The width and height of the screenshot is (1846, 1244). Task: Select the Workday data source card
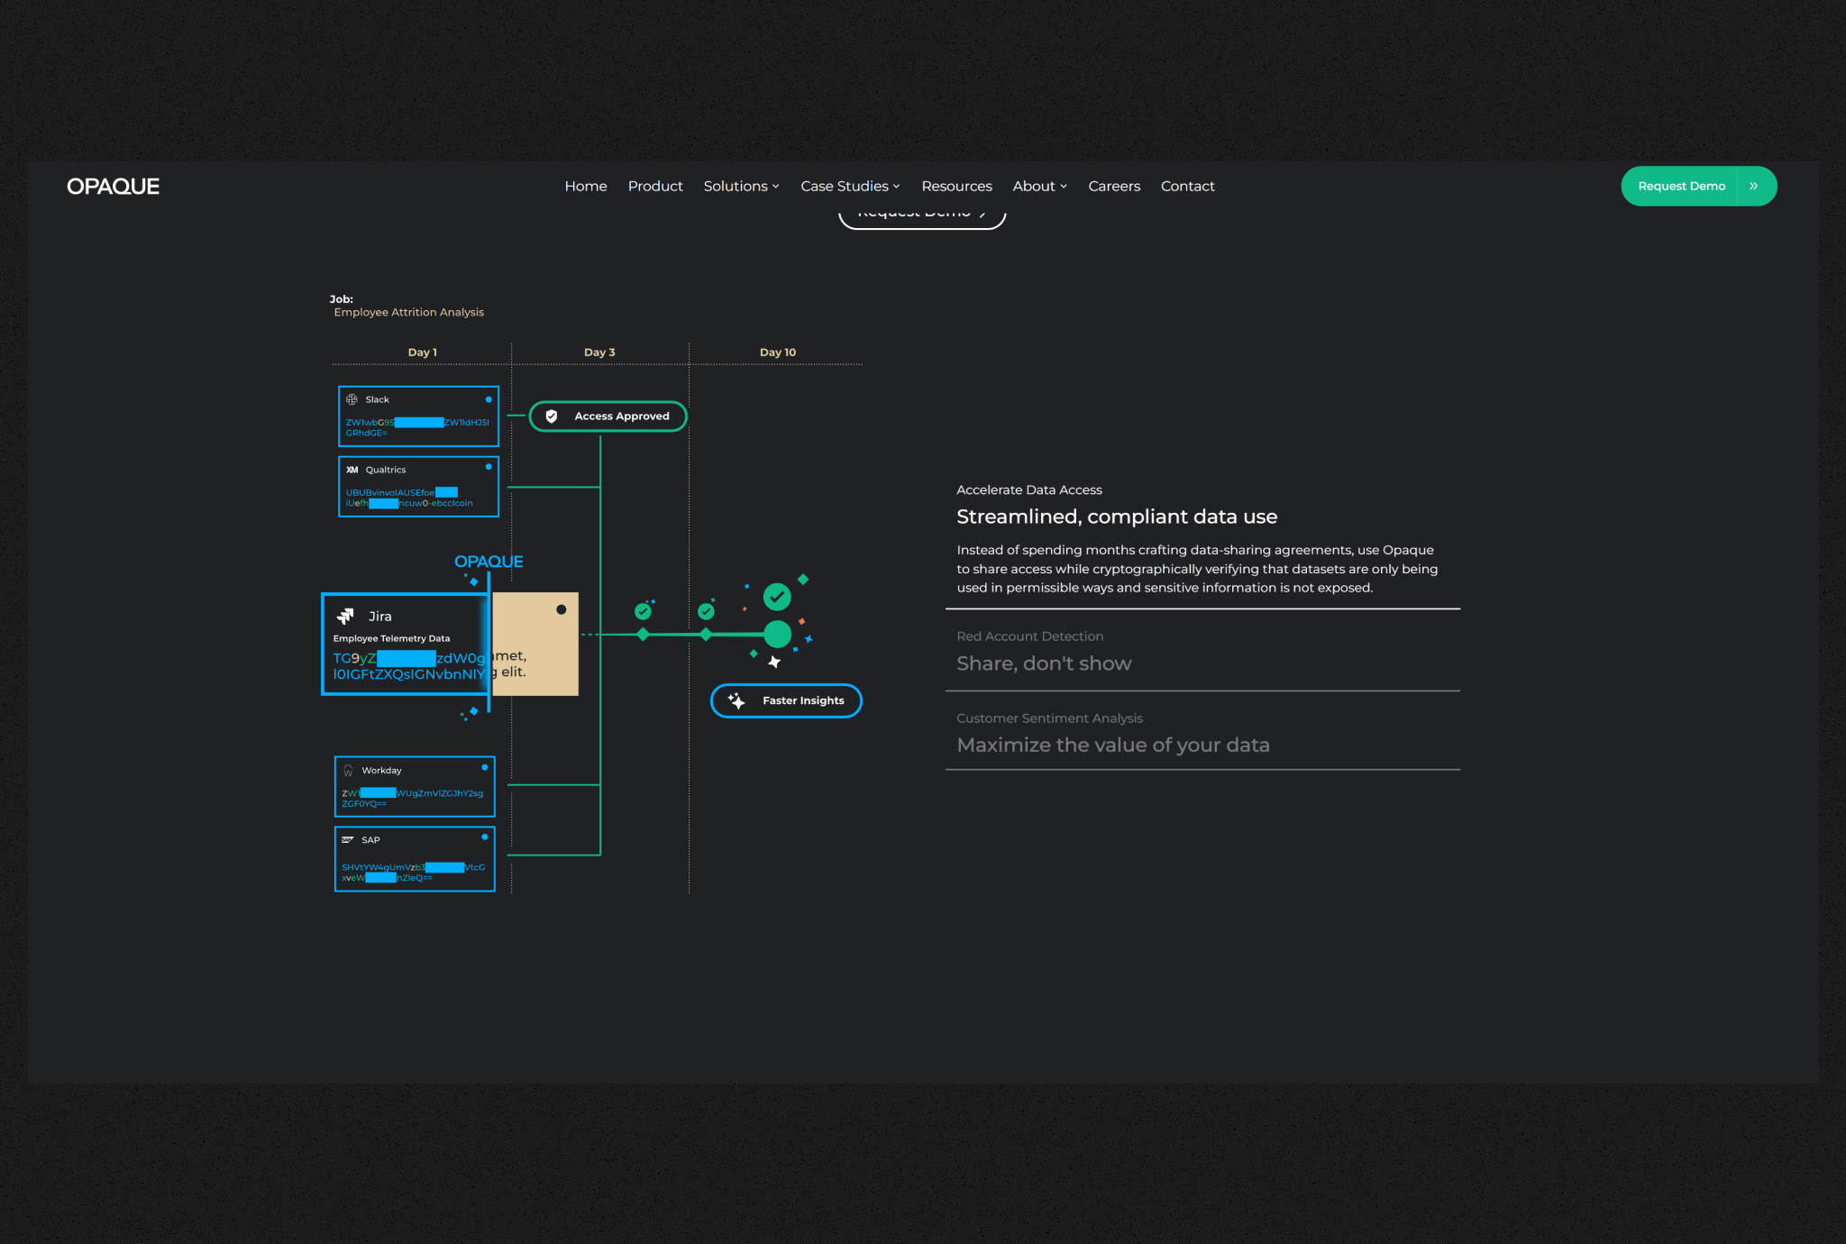pos(415,786)
